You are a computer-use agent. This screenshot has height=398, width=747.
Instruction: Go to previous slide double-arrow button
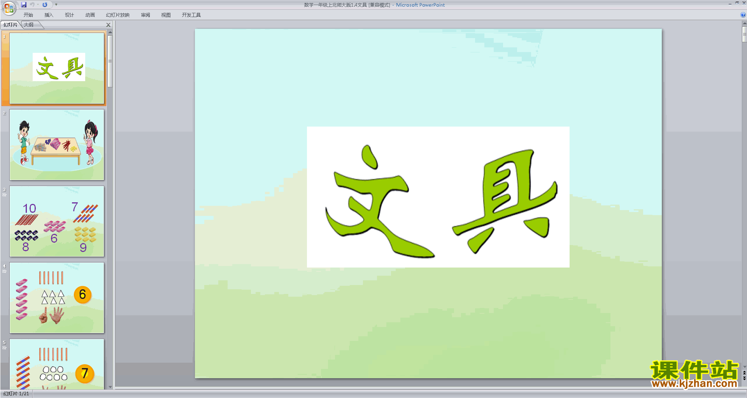[744, 373]
